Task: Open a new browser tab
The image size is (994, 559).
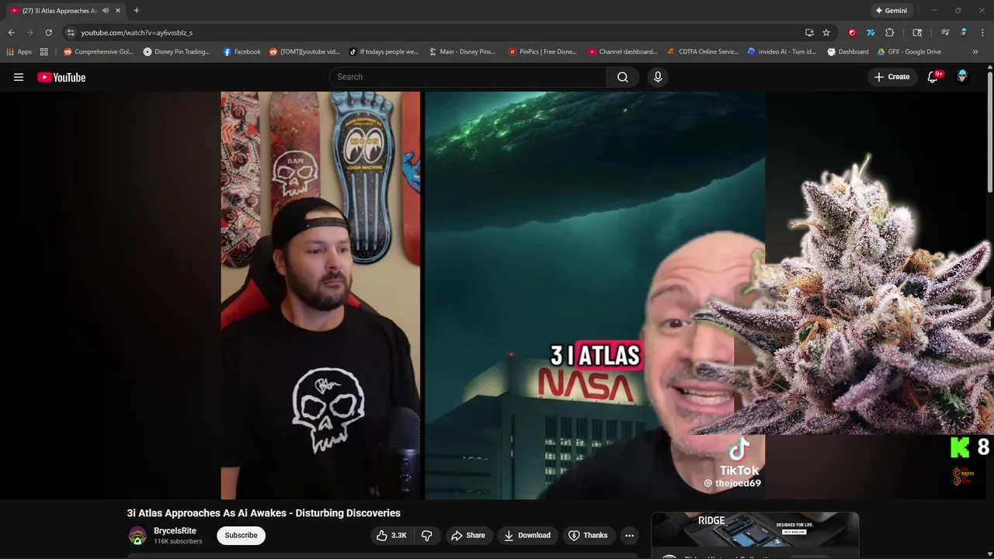Action: (137, 11)
